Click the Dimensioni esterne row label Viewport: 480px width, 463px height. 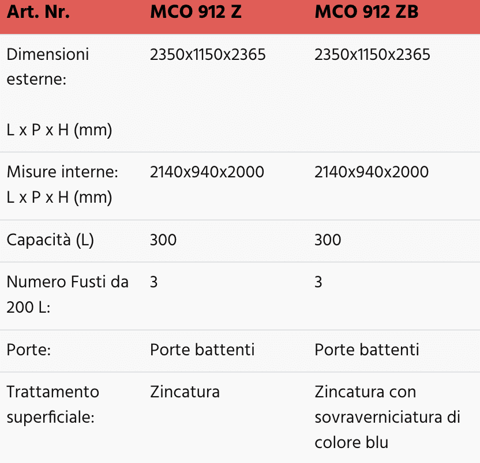click(x=48, y=67)
